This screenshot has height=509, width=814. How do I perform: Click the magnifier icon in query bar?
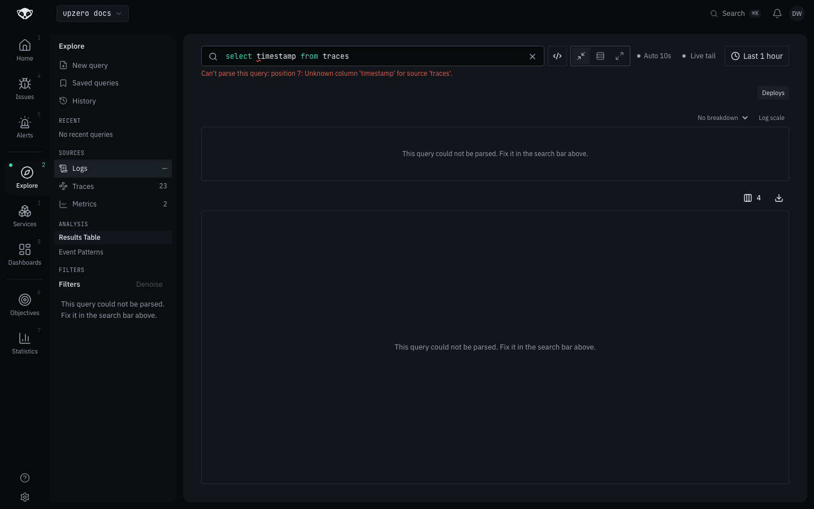pyautogui.click(x=213, y=57)
